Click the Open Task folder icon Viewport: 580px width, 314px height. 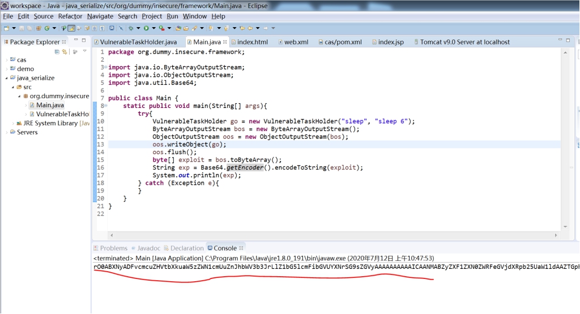coord(186,28)
